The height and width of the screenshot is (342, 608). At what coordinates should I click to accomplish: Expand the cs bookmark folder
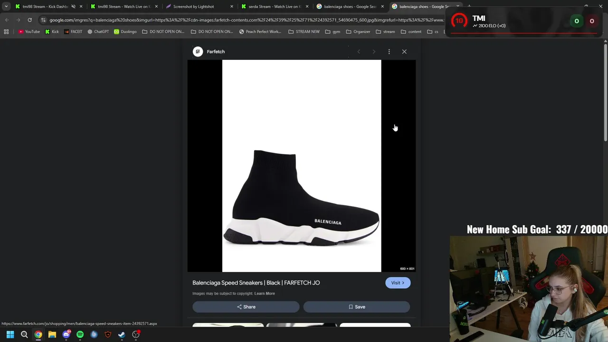[433, 32]
